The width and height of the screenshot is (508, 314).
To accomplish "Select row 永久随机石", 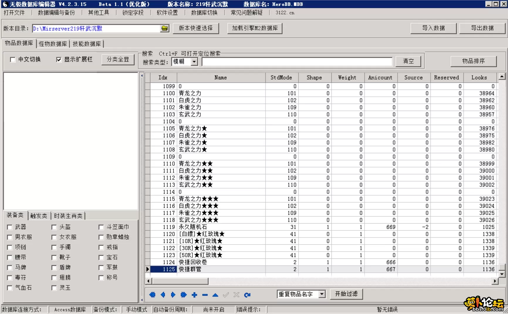I will (x=323, y=227).
